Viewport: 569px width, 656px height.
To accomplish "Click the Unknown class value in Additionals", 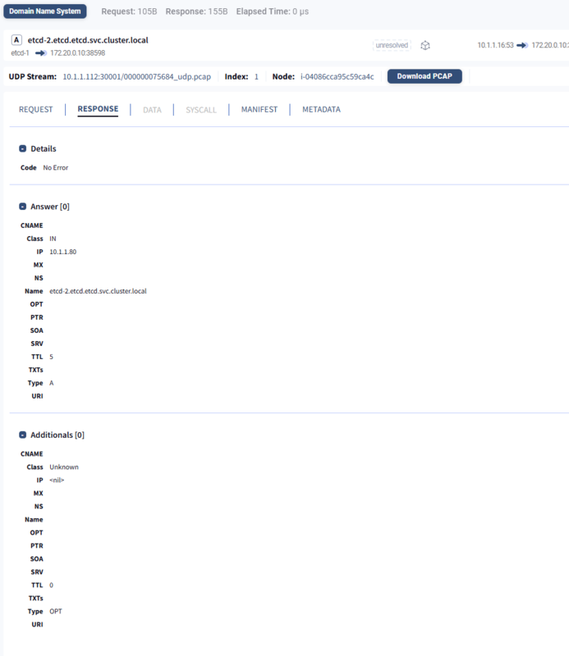I will 64,467.
